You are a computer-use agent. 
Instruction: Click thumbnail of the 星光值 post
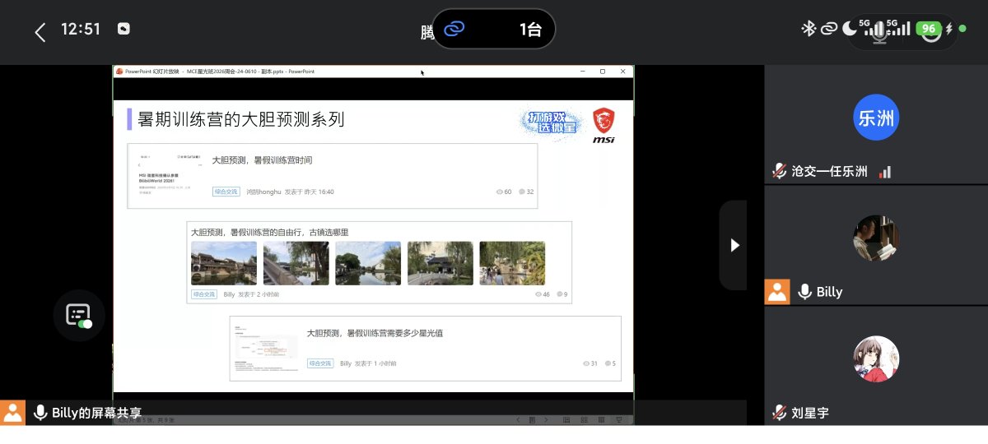click(x=264, y=349)
